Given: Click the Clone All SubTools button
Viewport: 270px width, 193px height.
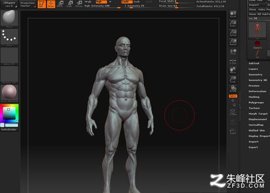Looking at the screenshot, I should pos(259,14).
